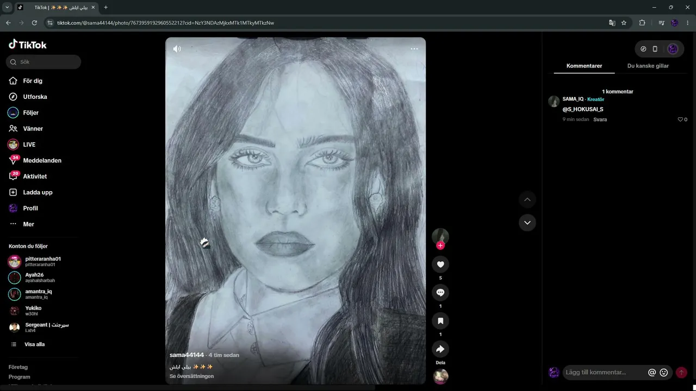Go to the Följer feed
The image size is (696, 391).
click(30, 112)
